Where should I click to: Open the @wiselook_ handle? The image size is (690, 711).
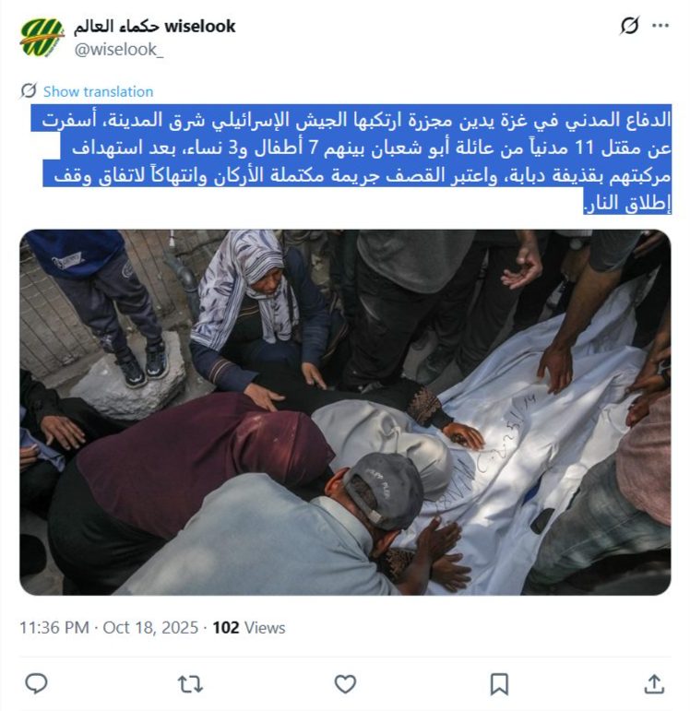click(x=119, y=50)
